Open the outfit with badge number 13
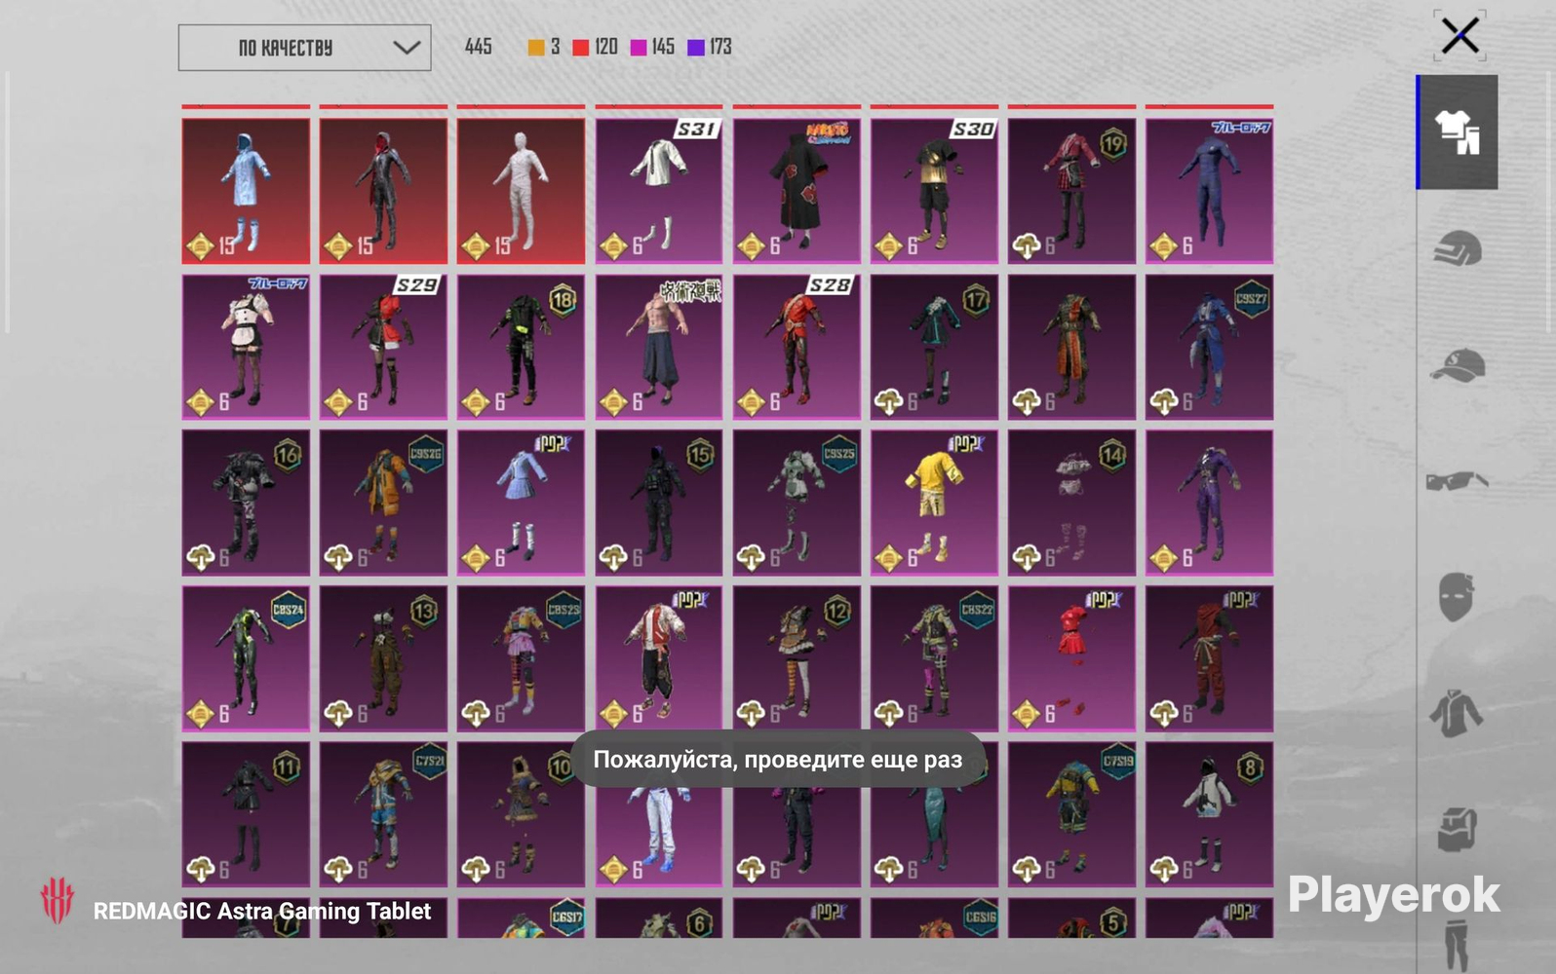The image size is (1556, 974). pyautogui.click(x=383, y=658)
